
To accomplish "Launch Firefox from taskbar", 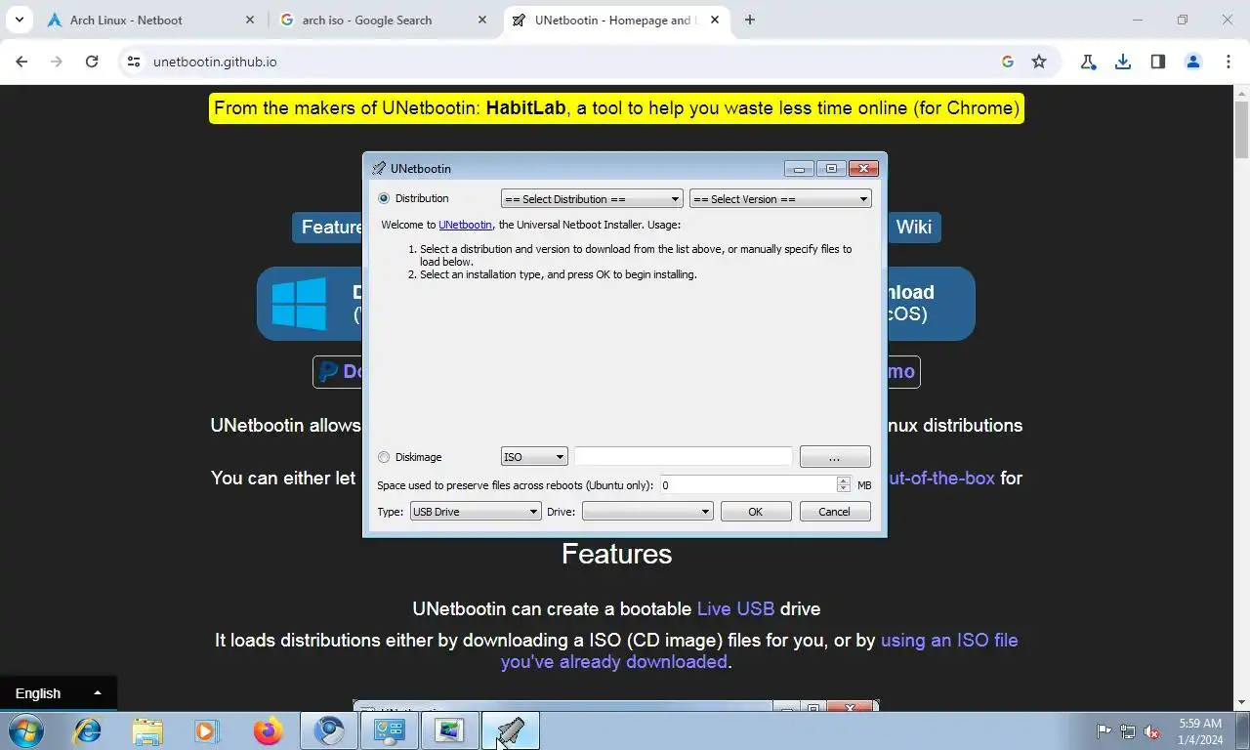I will point(268,730).
